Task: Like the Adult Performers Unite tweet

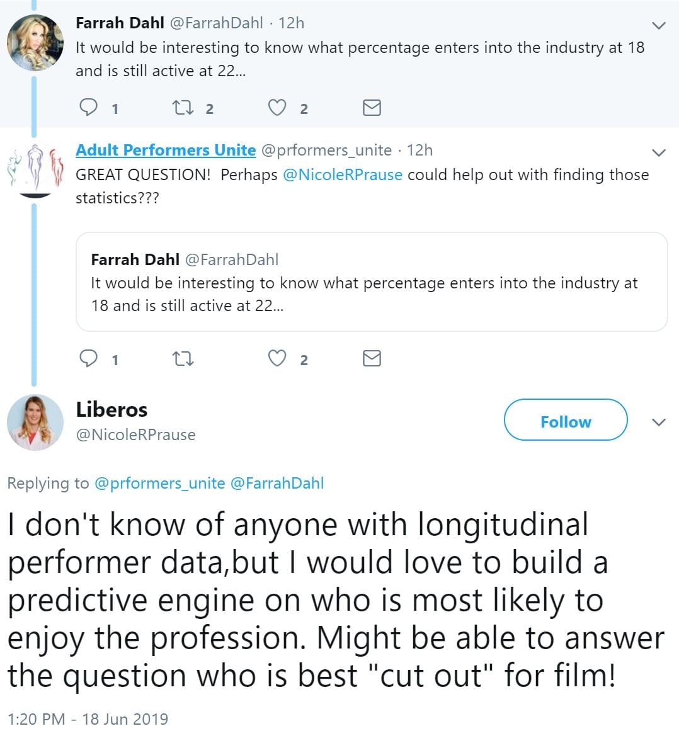Action: pos(277,358)
